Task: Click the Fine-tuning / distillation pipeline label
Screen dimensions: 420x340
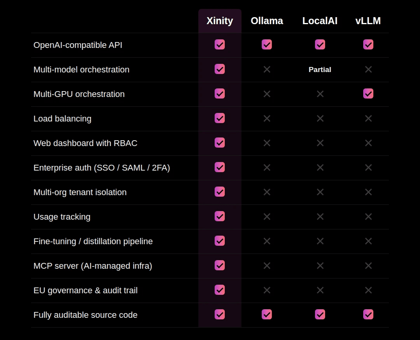Action: tap(93, 241)
